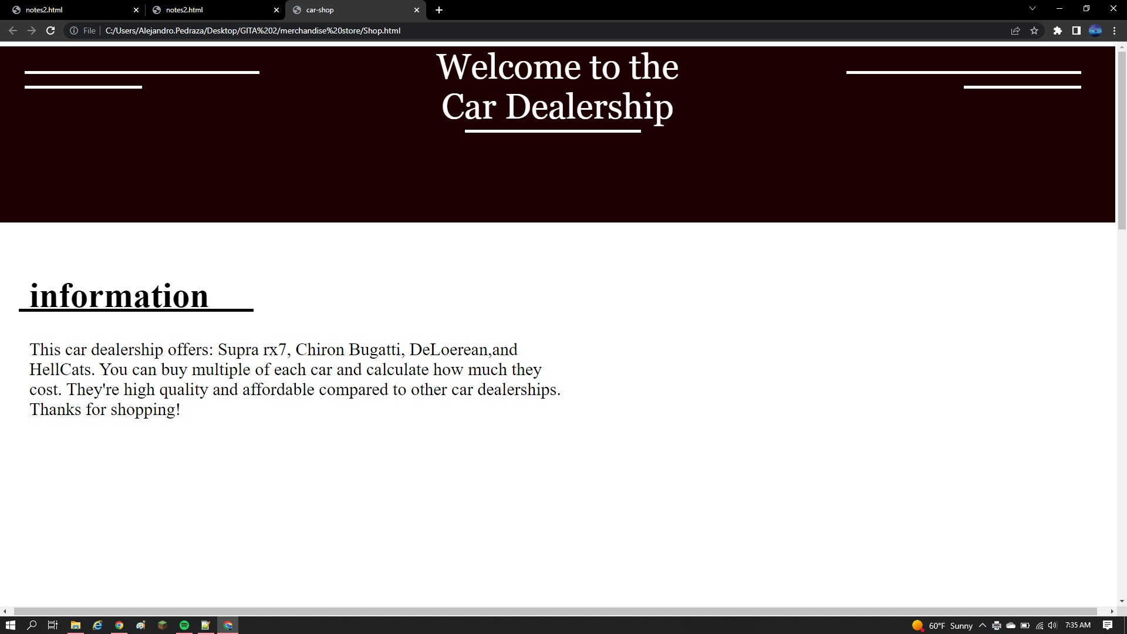1127x634 pixels.
Task: Open the 60°F Sunny weather widget
Action: 943,625
